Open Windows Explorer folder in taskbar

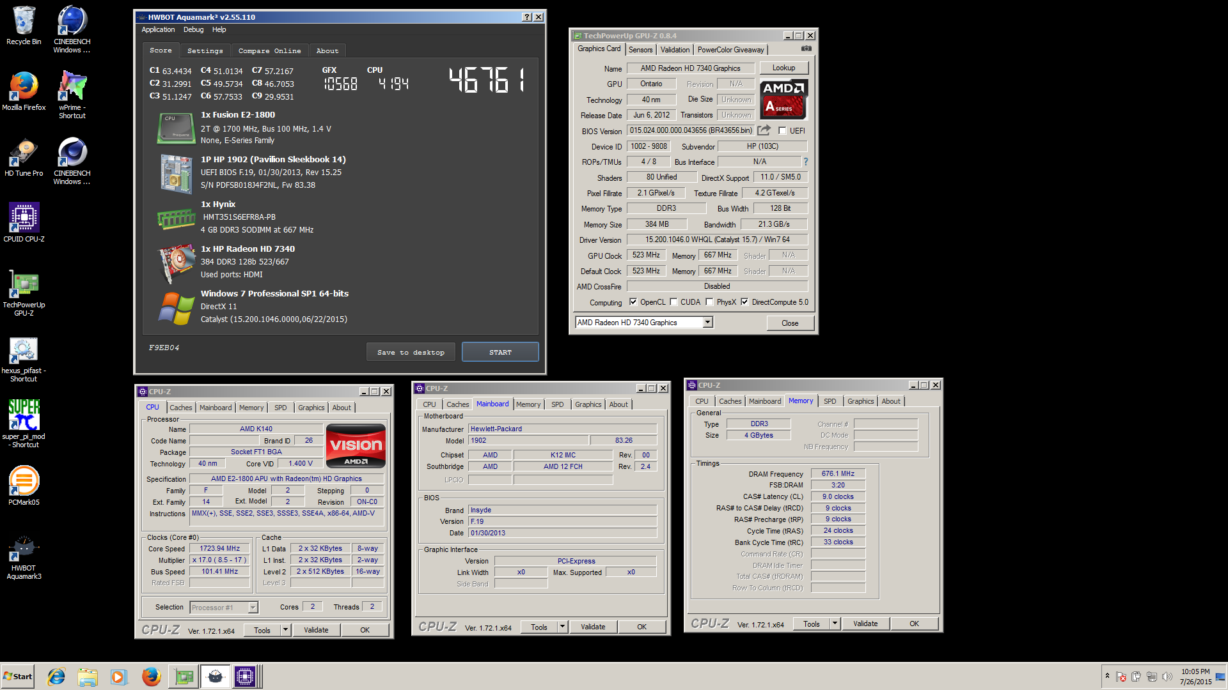click(88, 677)
